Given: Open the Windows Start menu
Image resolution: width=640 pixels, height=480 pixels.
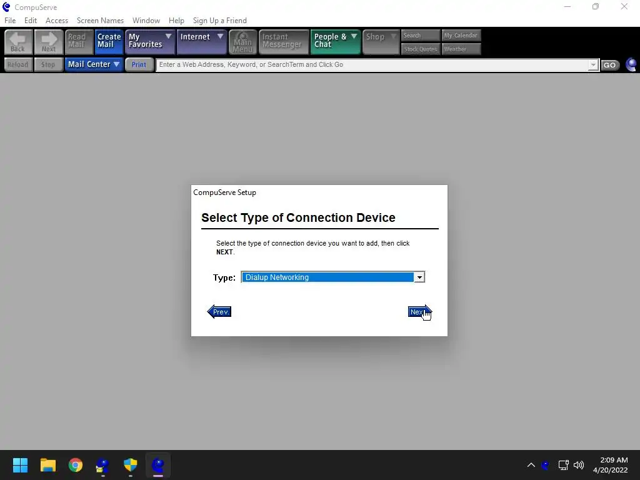Looking at the screenshot, I should coord(20,465).
